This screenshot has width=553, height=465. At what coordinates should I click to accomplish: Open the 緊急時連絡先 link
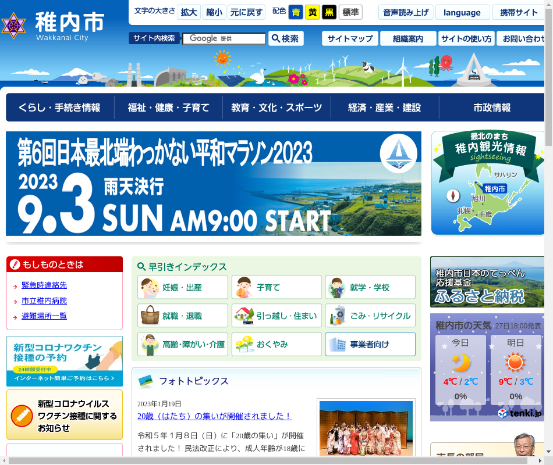pos(44,285)
